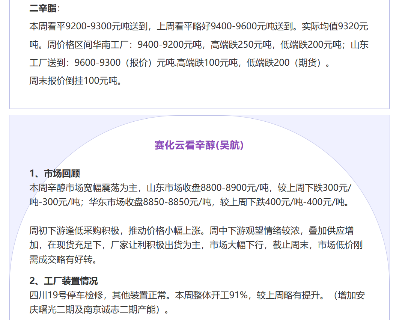Click the line starting "本周看平9200-9300元吨送到"
This screenshot has width=399, height=320.
(x=199, y=26)
